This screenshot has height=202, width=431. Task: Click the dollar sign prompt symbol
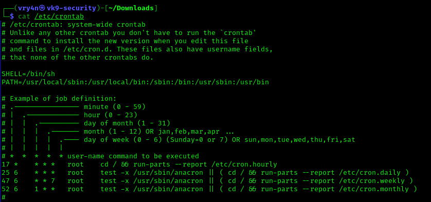[11, 16]
